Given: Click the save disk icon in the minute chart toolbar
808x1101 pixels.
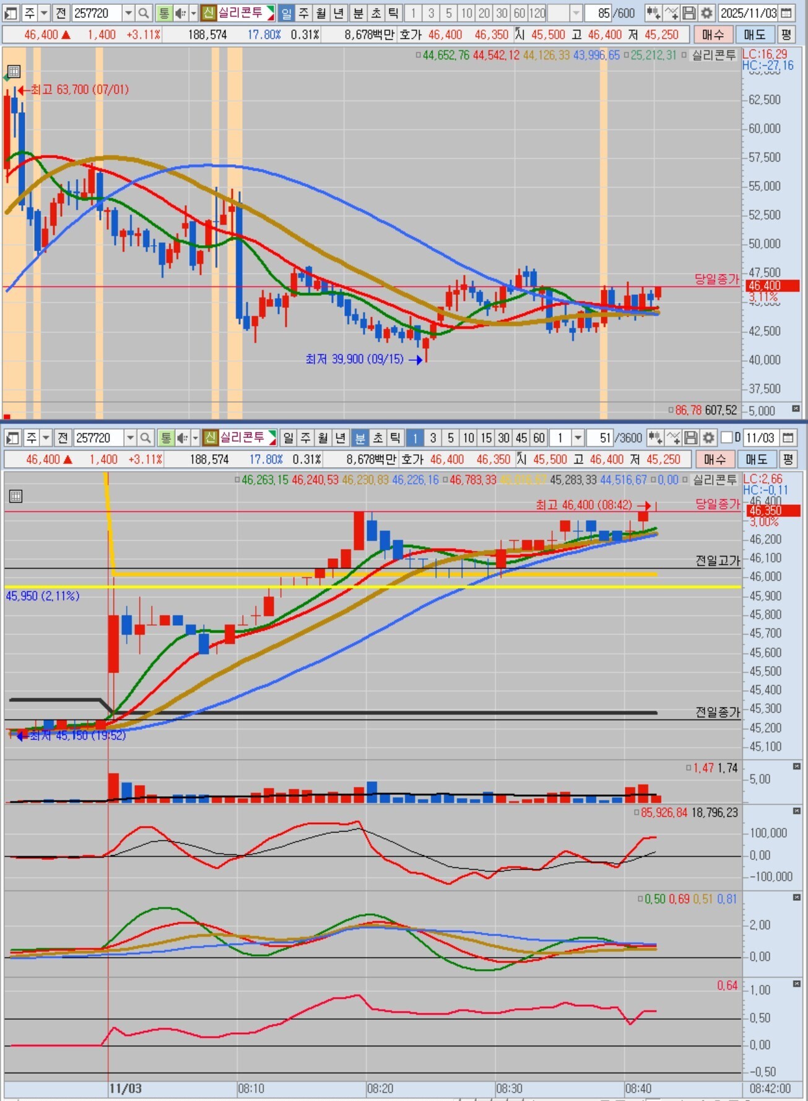Looking at the screenshot, I should click(x=691, y=438).
